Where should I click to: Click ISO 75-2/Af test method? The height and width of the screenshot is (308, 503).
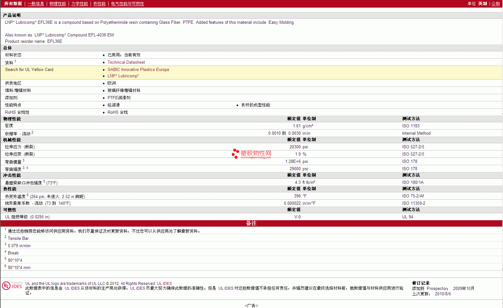(x=413, y=196)
